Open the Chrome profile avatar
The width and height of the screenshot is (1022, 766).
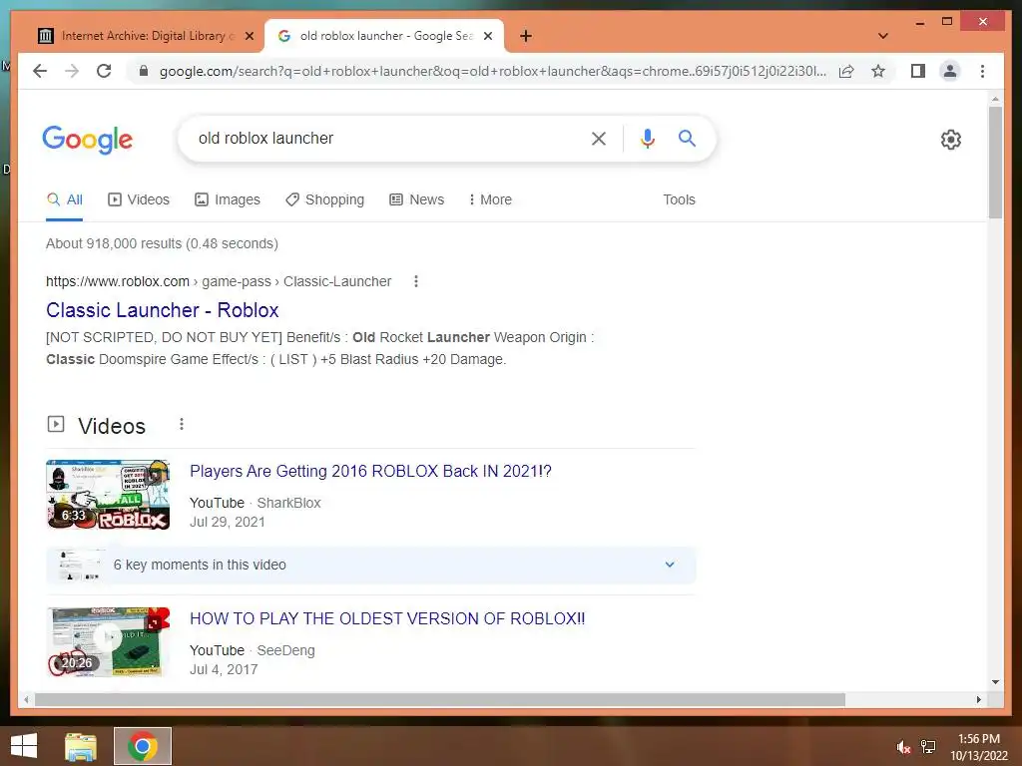pos(950,71)
